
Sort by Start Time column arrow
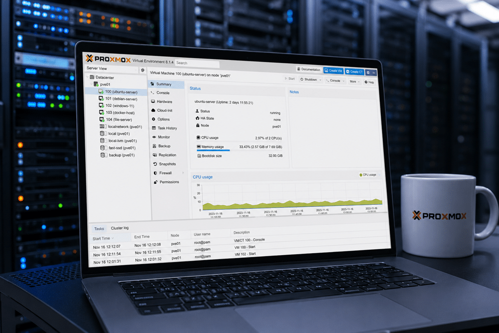[x=113, y=238]
